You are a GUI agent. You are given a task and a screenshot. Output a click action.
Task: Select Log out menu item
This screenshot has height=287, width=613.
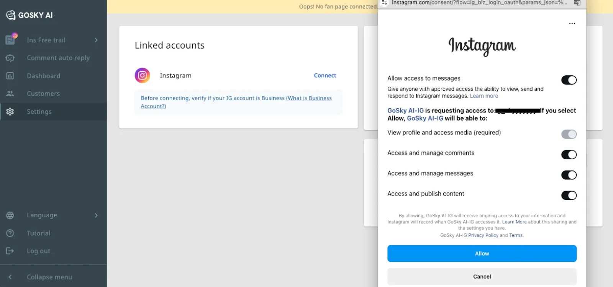53,251
